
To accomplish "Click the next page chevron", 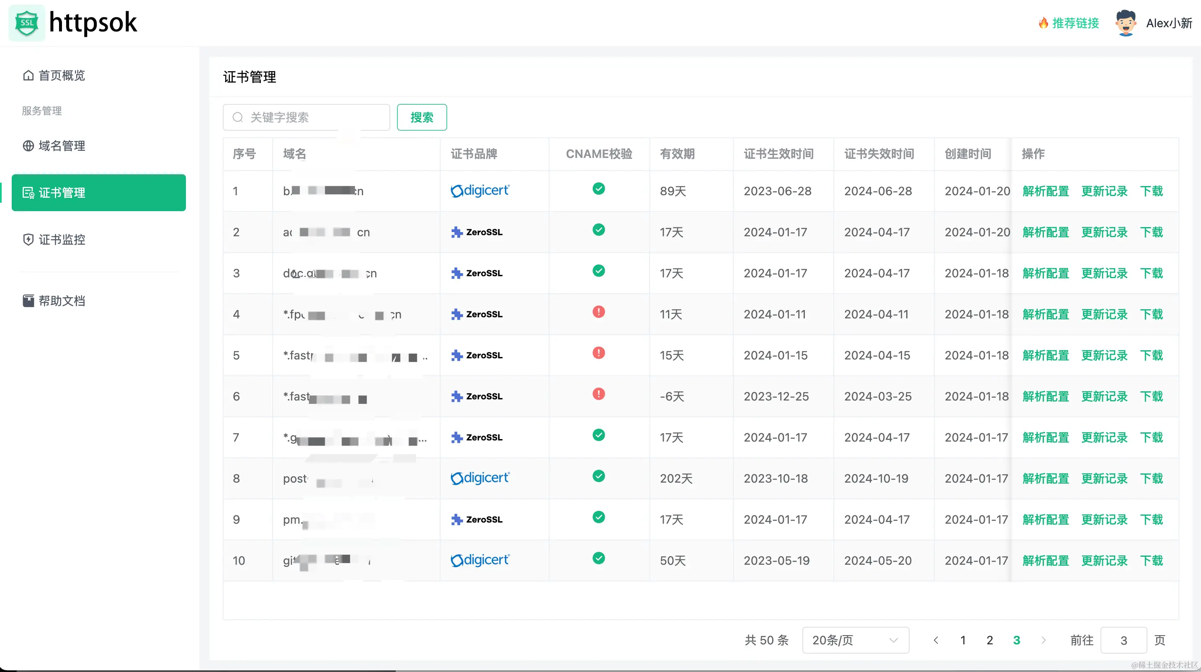I will [1044, 640].
